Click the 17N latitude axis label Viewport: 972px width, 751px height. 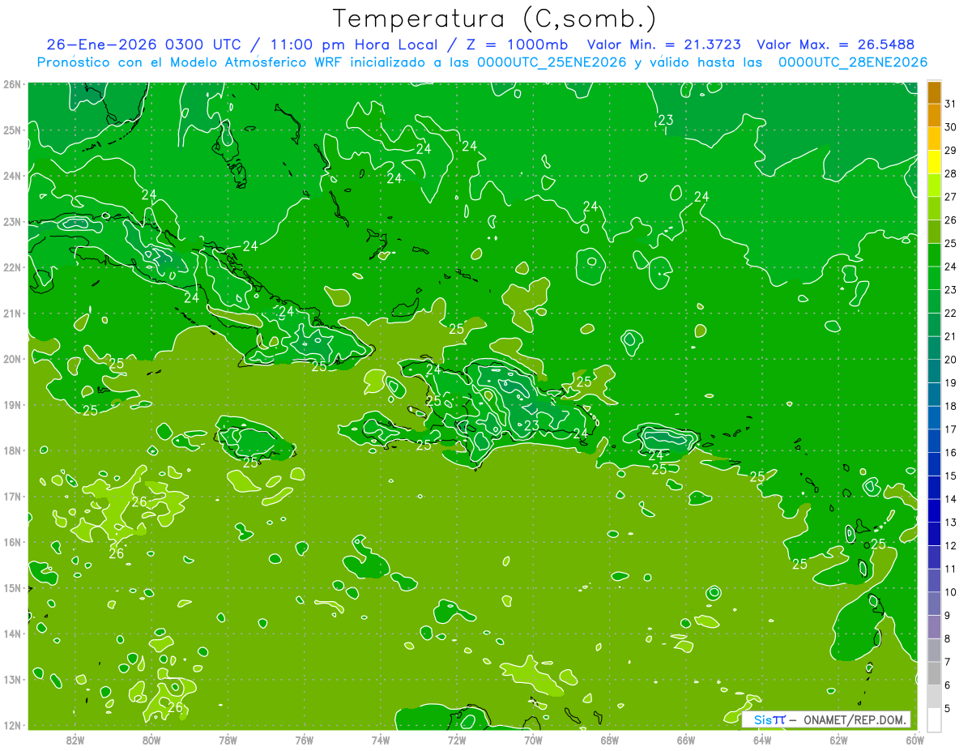click(x=11, y=496)
